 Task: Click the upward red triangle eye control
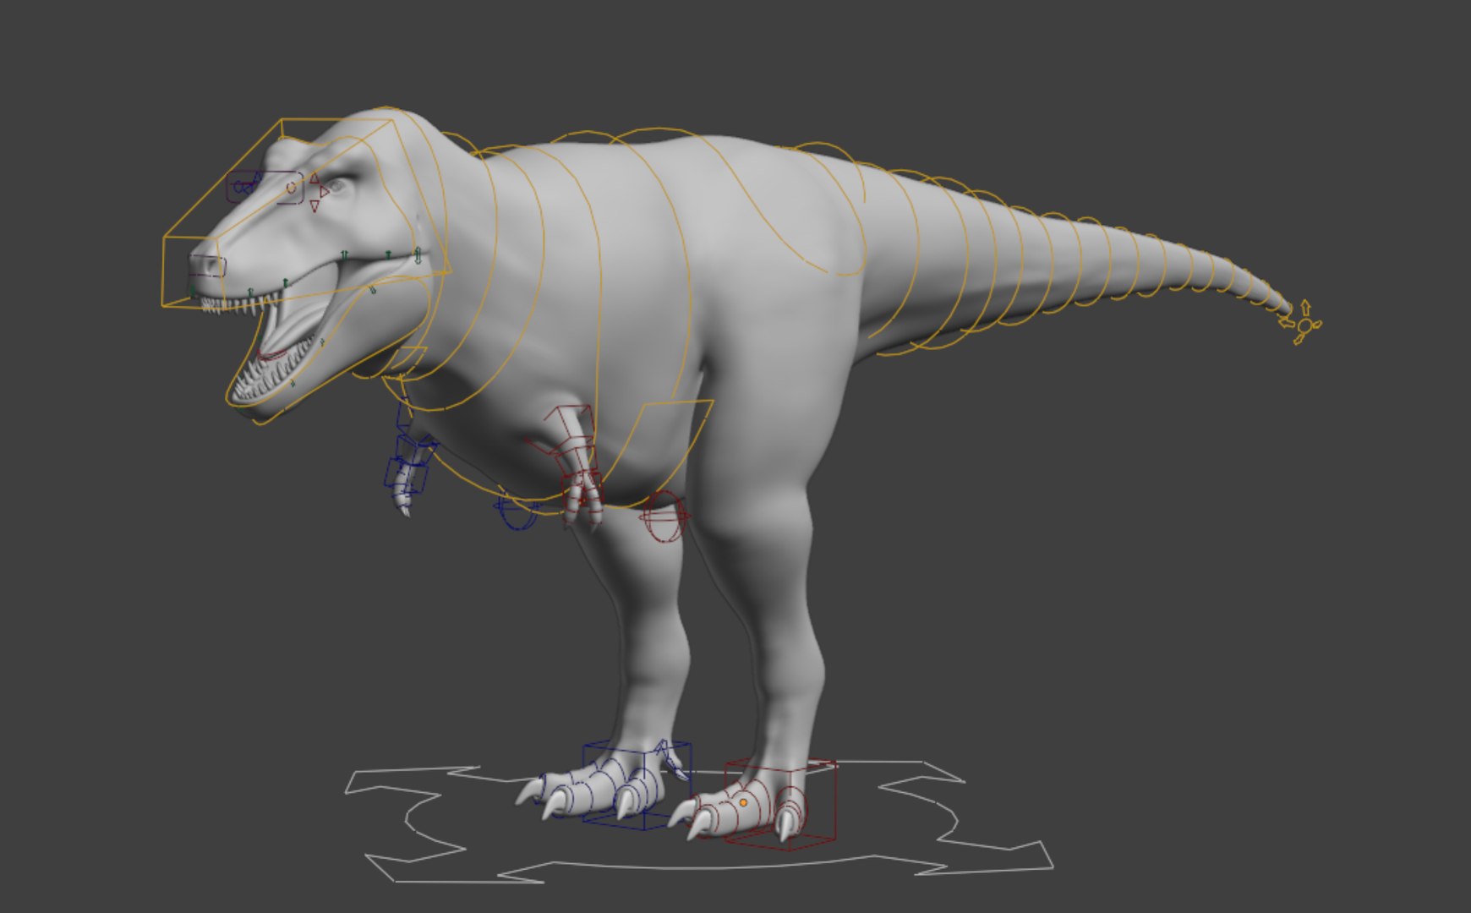(x=314, y=178)
